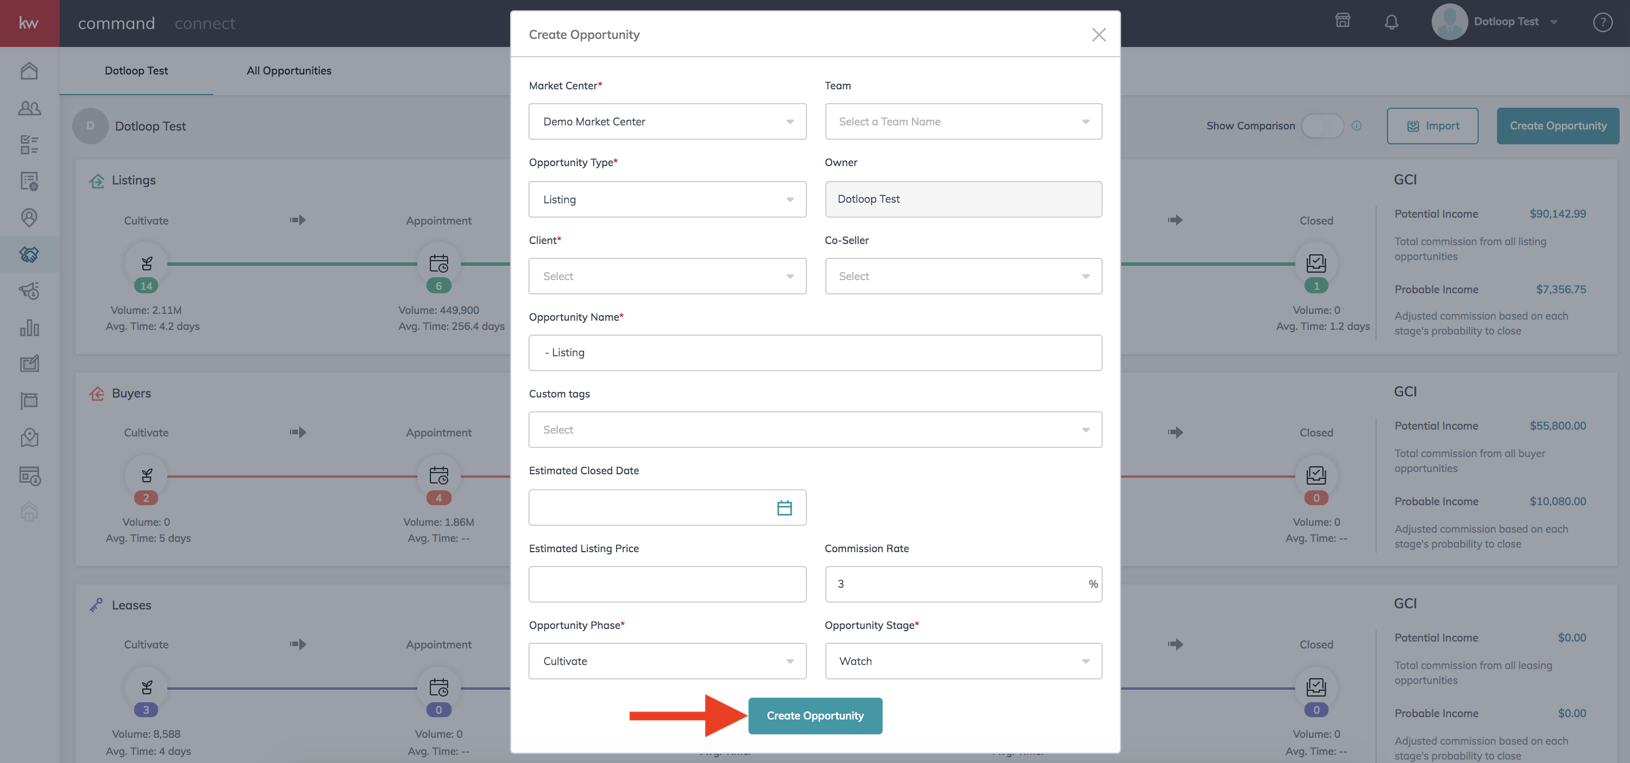Screen dimensions: 1630x763
Task: Switch to the All Opportunities tab
Action: tap(288, 70)
